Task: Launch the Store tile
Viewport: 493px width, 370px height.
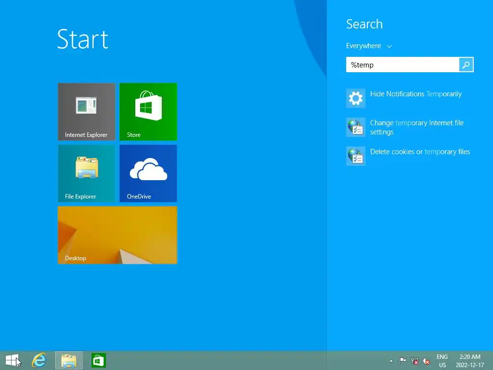Action: pos(148,112)
